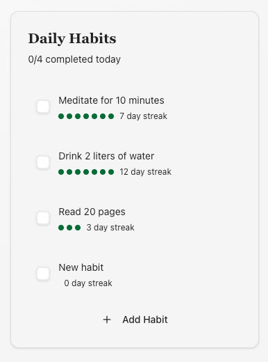Click middle green dot in Read streak

click(69, 228)
